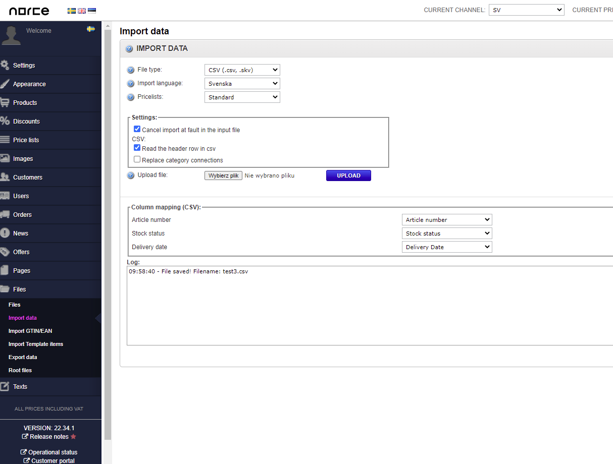
Task: Click the Settings gear icon in sidebar
Action: (5, 65)
